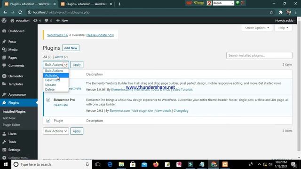Click the Comments sidebar icon
The image size is (301, 169).
click(4, 65)
